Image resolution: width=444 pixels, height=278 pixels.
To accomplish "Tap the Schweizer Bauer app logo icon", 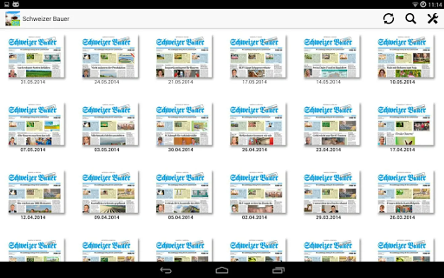I will click(13, 19).
